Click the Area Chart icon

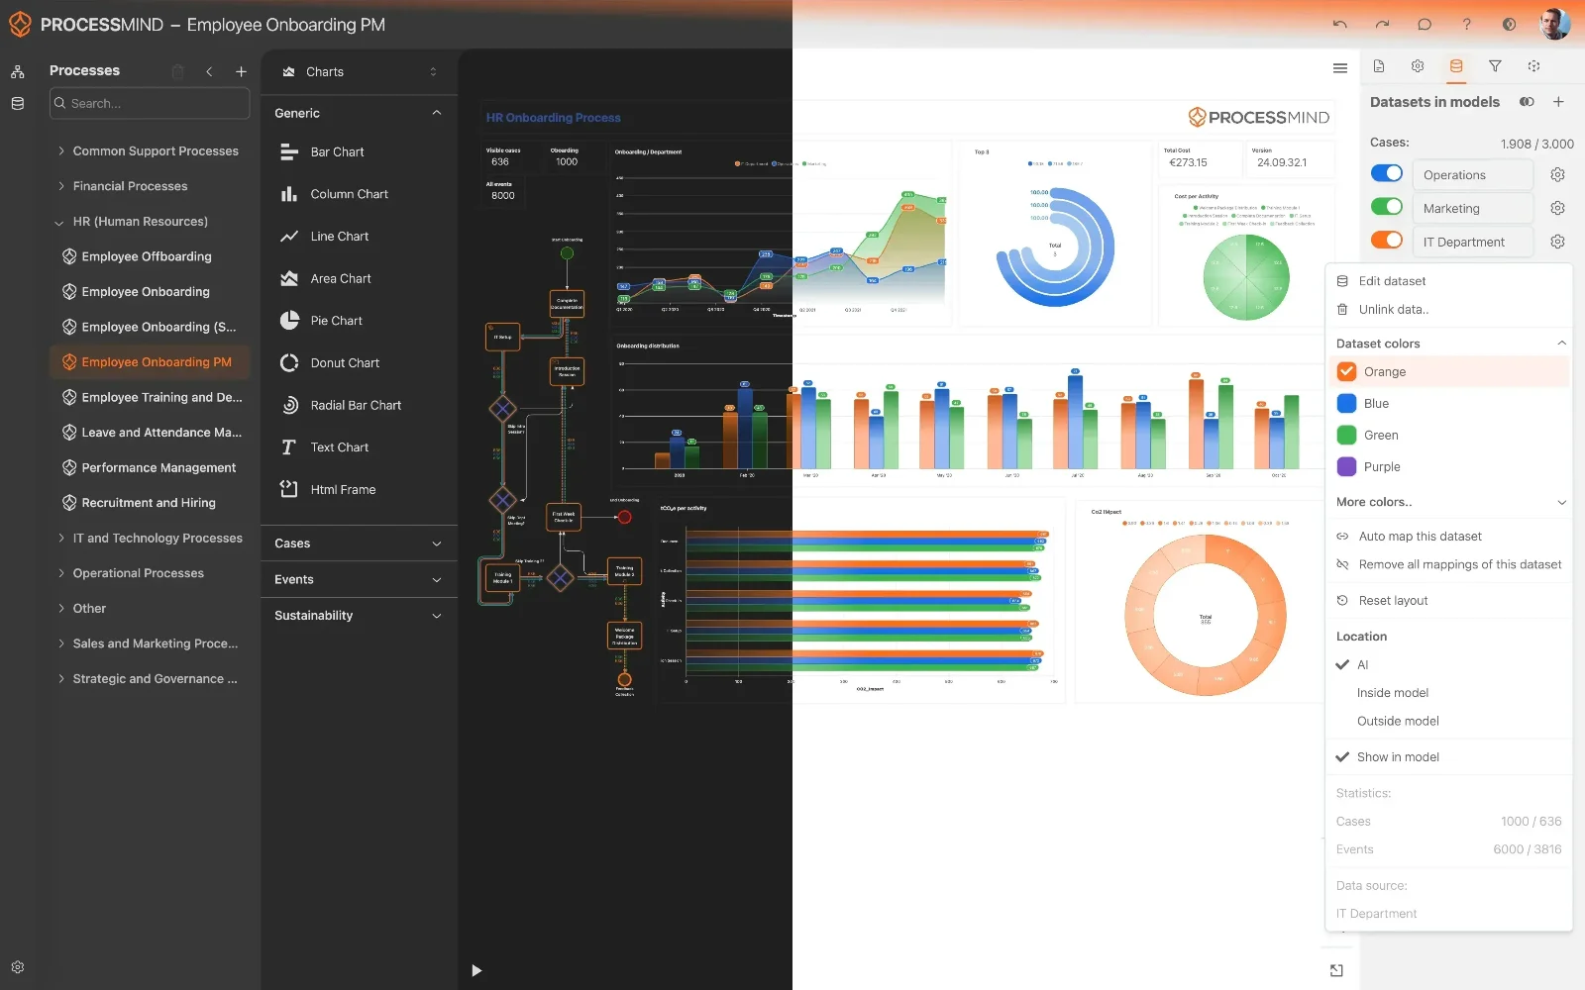tap(289, 278)
